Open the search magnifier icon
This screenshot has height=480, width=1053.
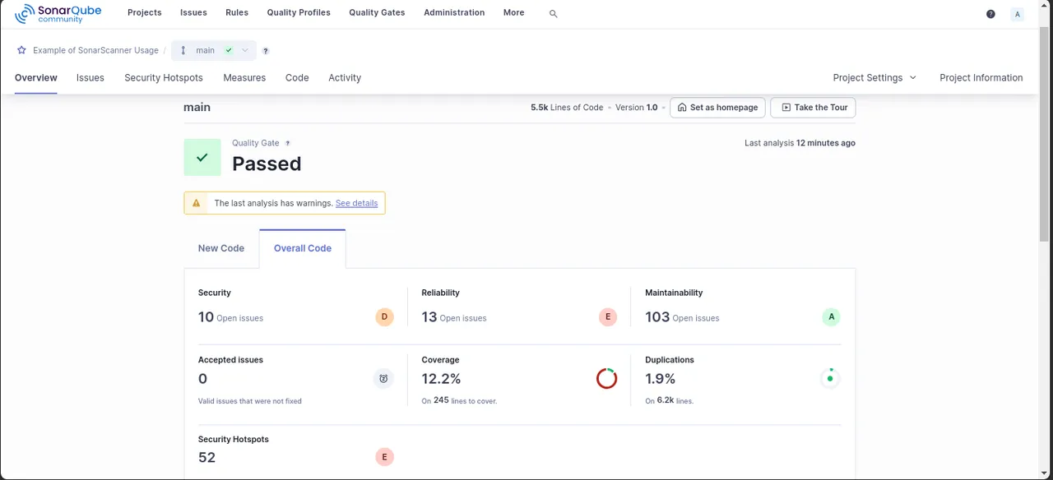[x=553, y=14]
